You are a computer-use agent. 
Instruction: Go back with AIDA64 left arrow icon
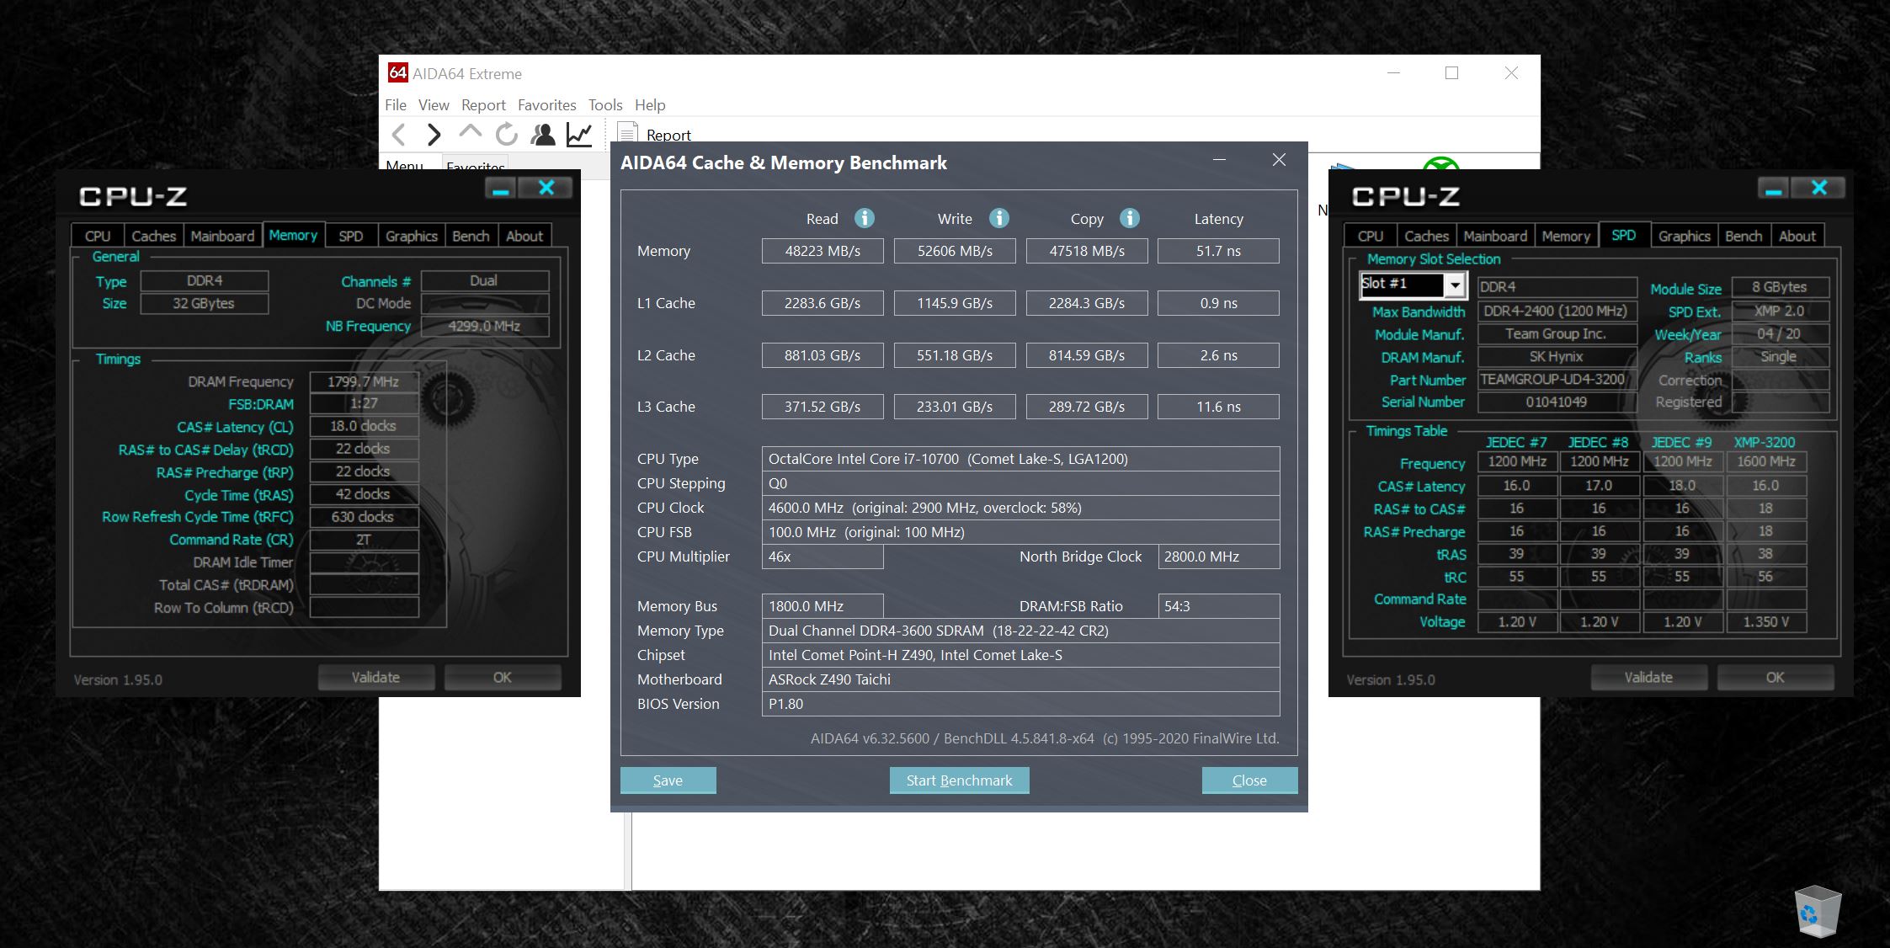coord(399,134)
